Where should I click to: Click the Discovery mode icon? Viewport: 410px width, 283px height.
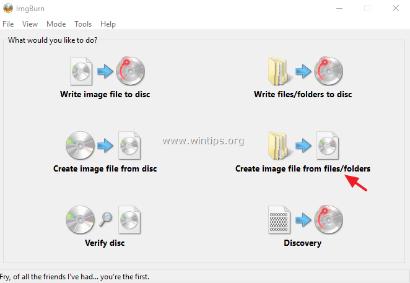coord(305,220)
